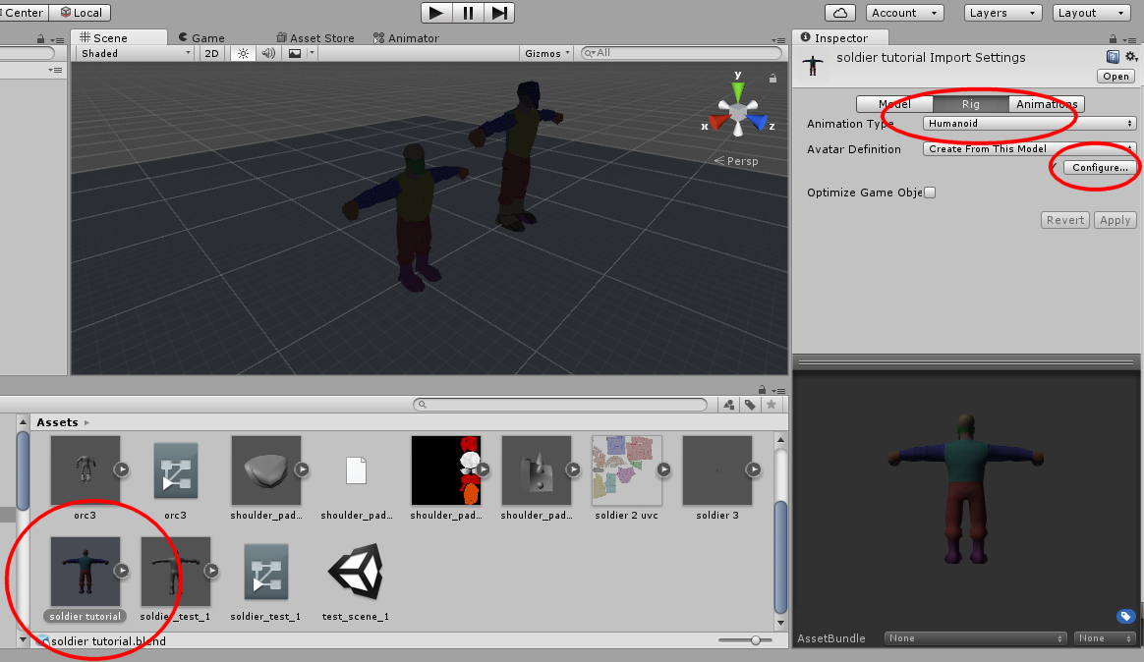
Task: Click the Assets breadcrumb label
Action: [57, 422]
